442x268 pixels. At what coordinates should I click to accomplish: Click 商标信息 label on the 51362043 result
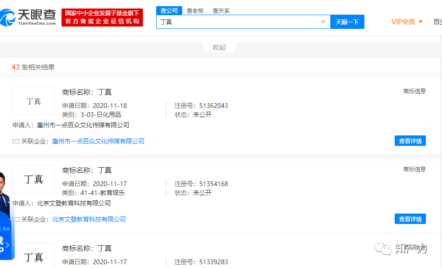coord(415,91)
